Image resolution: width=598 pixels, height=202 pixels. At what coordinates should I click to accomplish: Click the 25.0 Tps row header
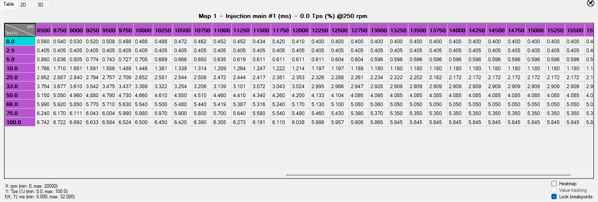point(20,77)
